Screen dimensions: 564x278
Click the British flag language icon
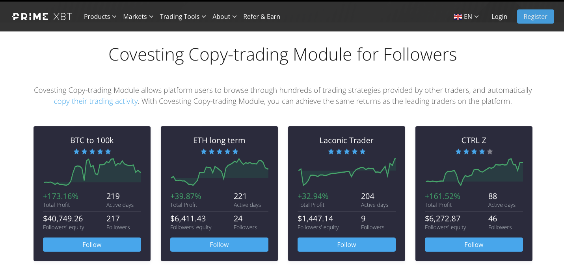(x=458, y=17)
